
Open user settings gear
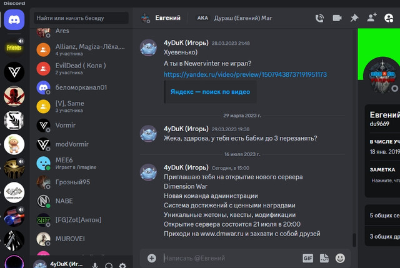coord(122,266)
